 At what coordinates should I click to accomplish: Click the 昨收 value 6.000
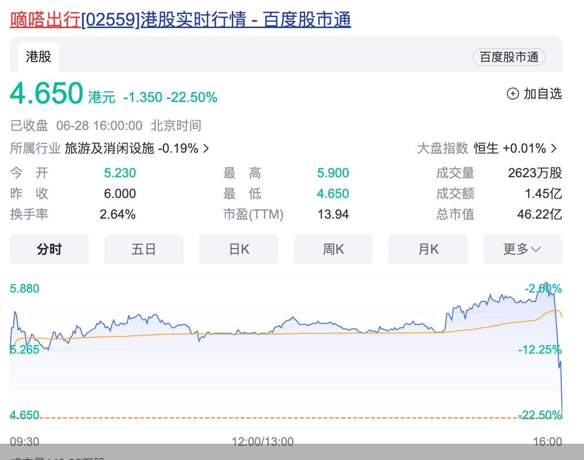tap(119, 194)
